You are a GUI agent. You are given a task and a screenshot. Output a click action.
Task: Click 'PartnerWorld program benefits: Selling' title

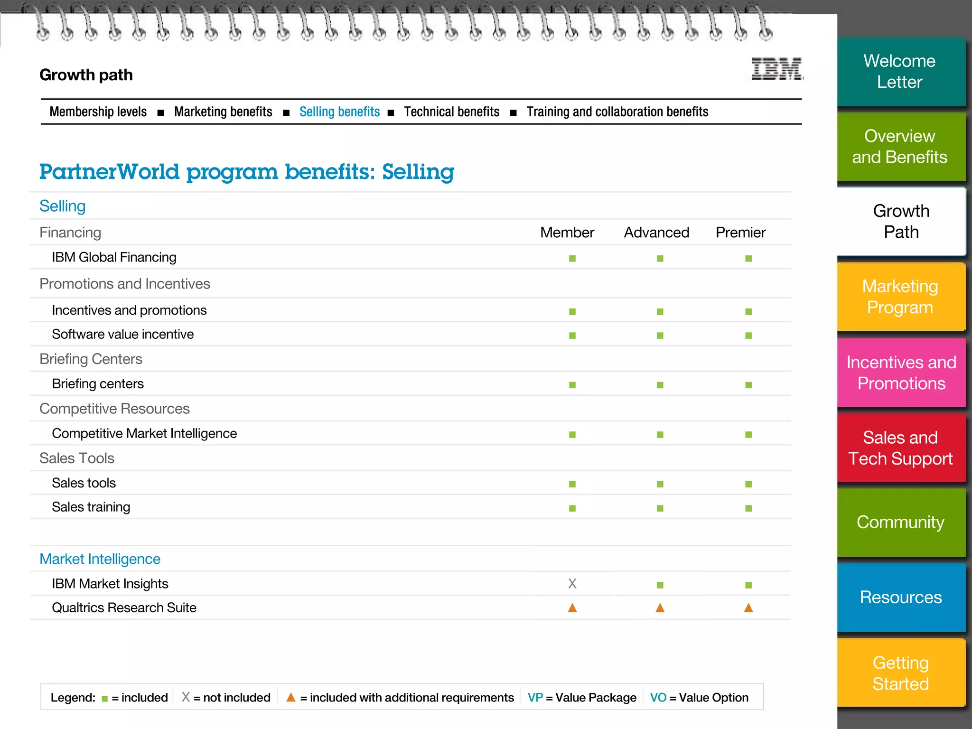246,172
